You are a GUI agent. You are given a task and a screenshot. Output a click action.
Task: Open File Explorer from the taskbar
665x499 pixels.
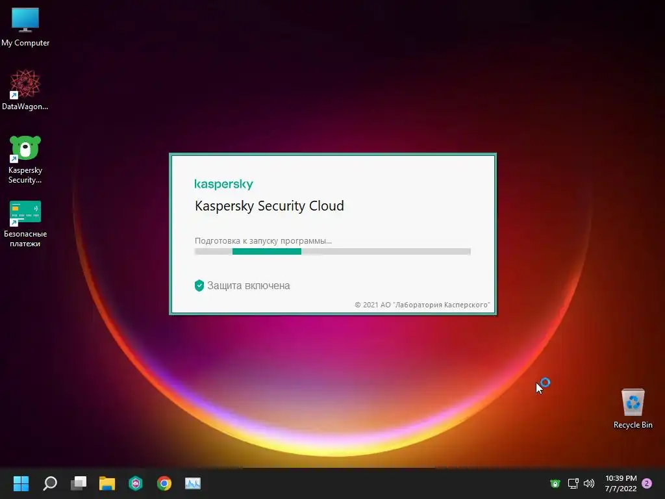(107, 483)
